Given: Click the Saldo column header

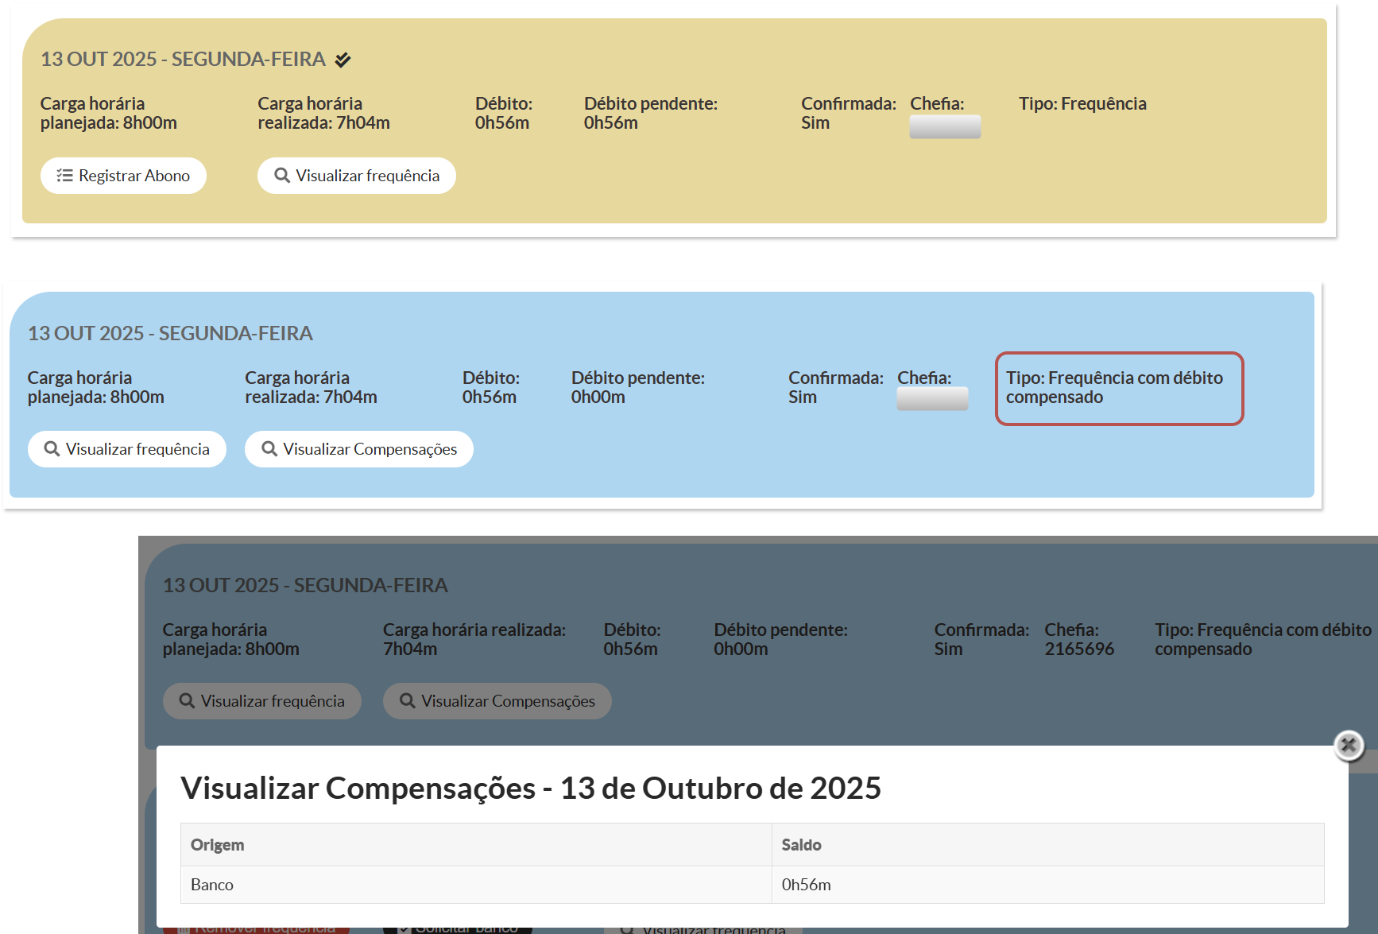Looking at the screenshot, I should click(801, 845).
